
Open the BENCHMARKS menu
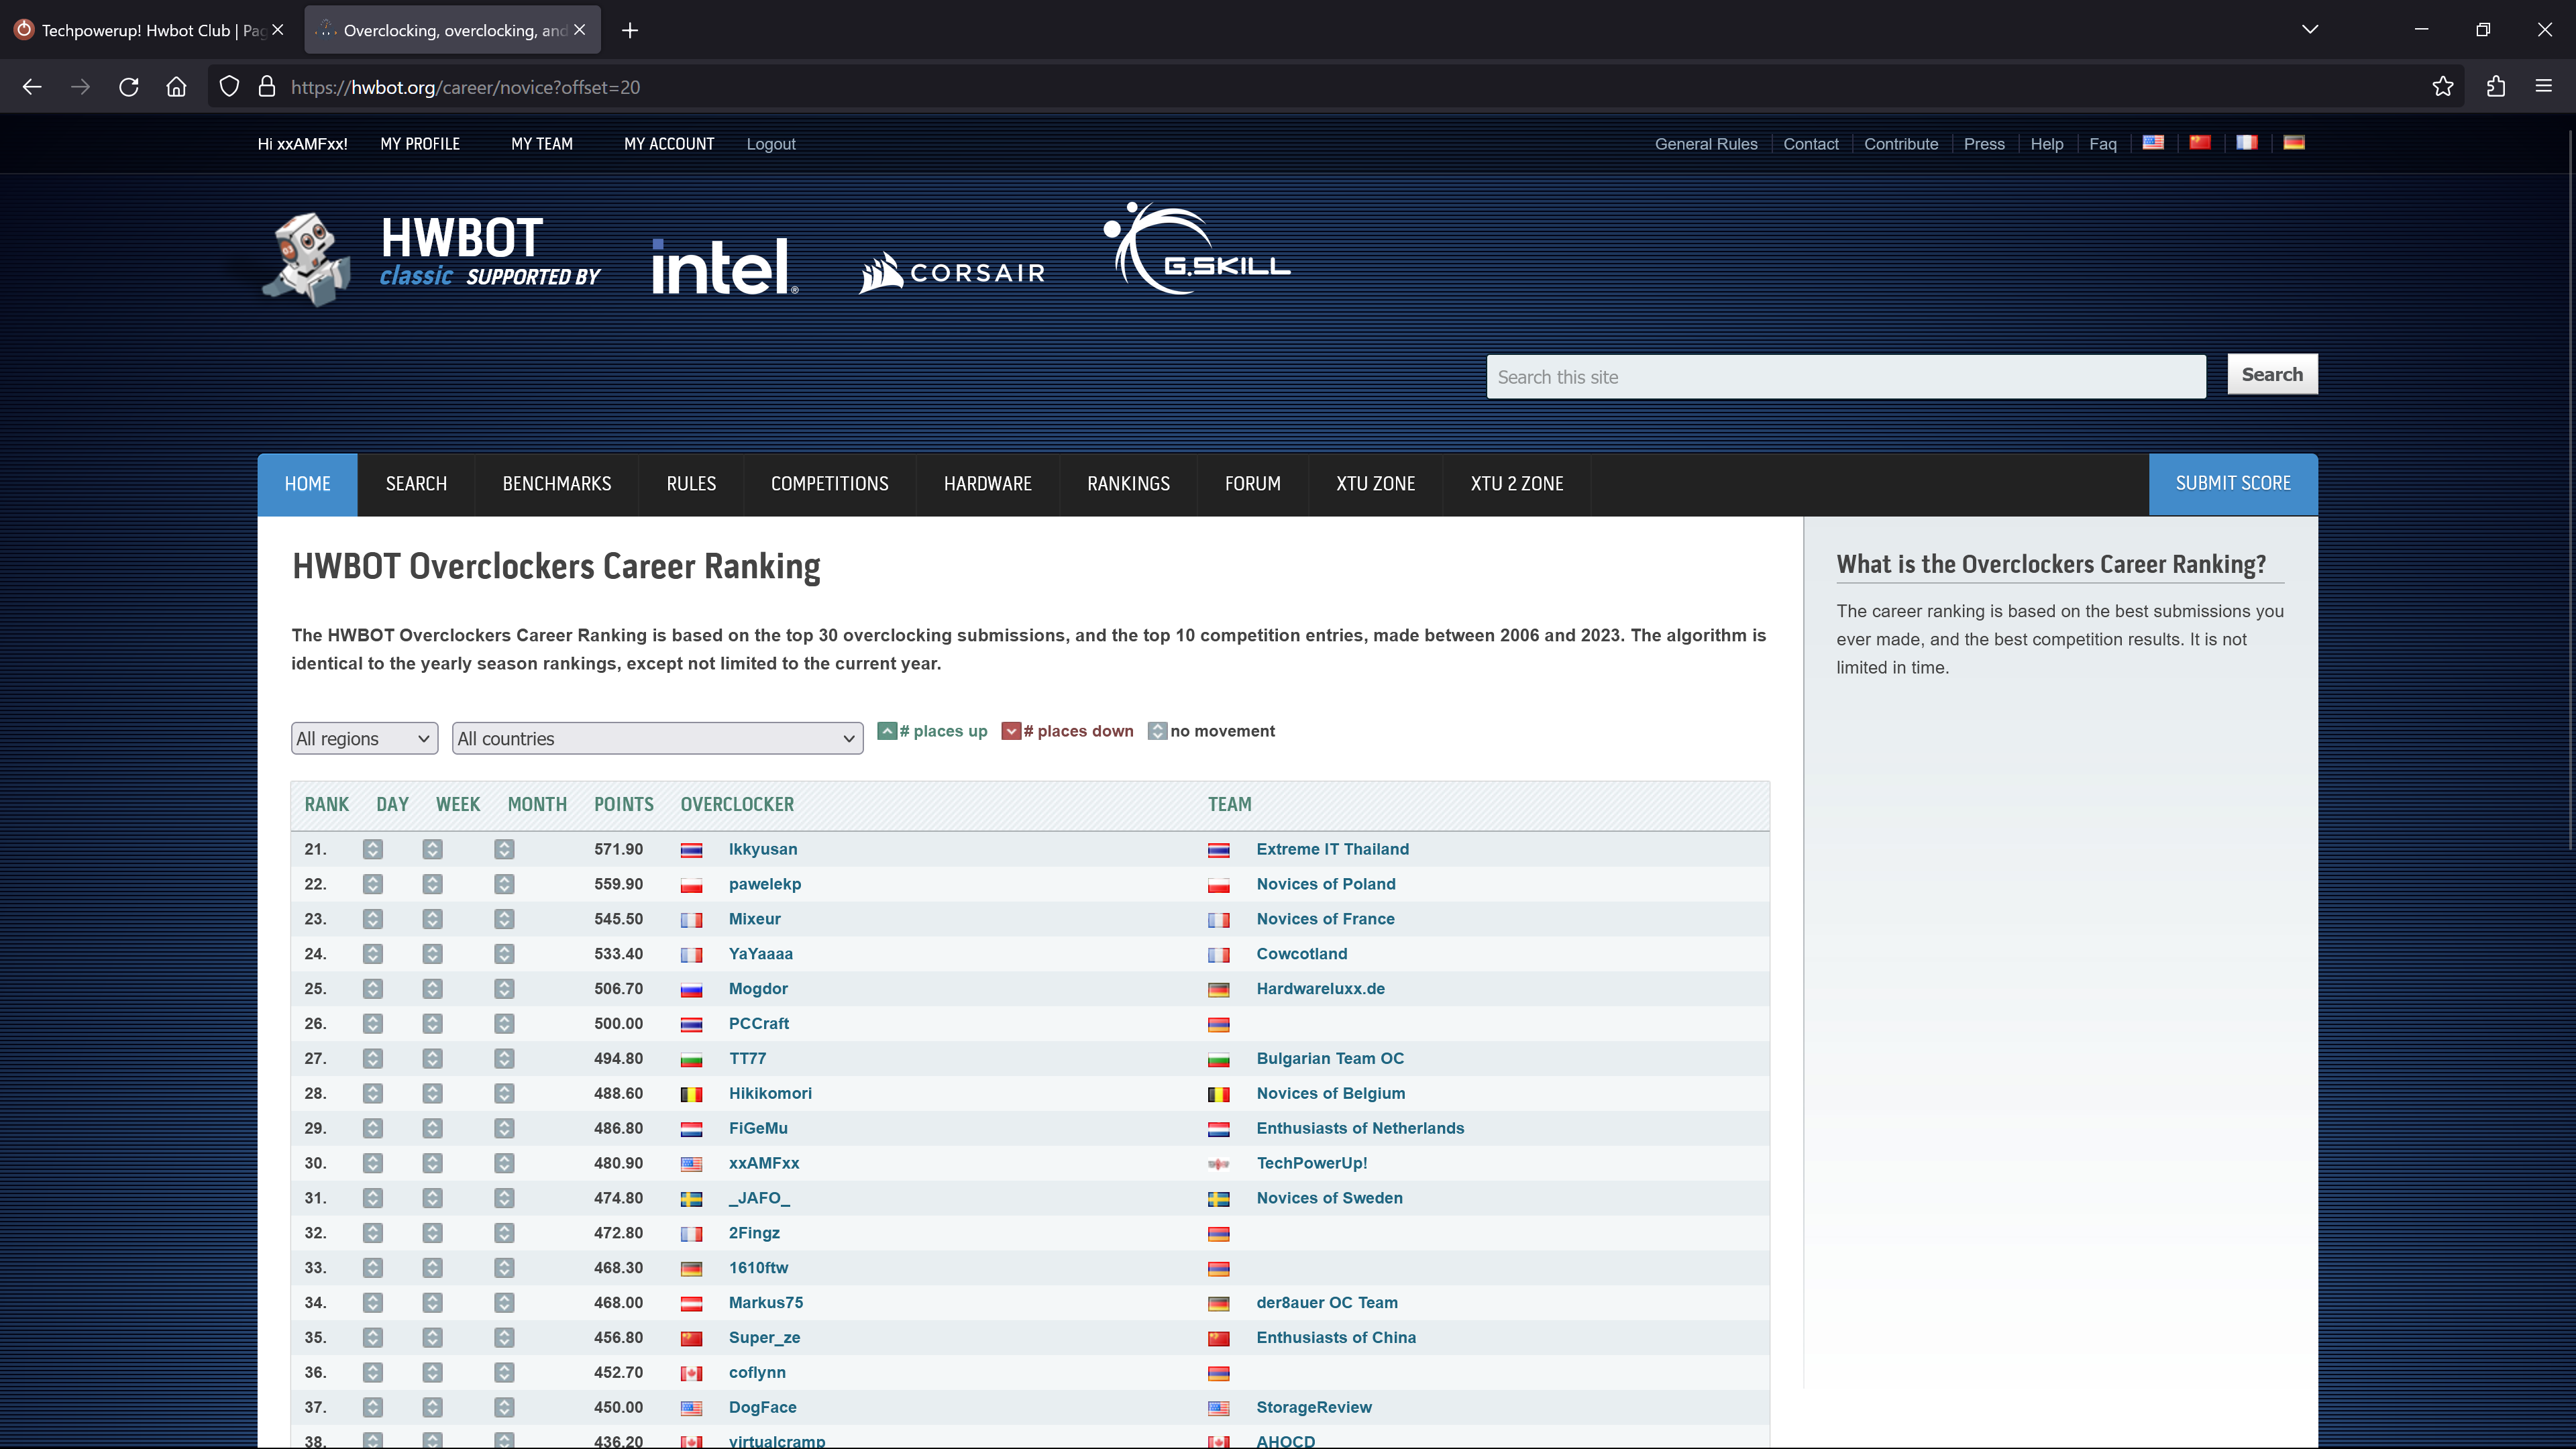coord(557,484)
